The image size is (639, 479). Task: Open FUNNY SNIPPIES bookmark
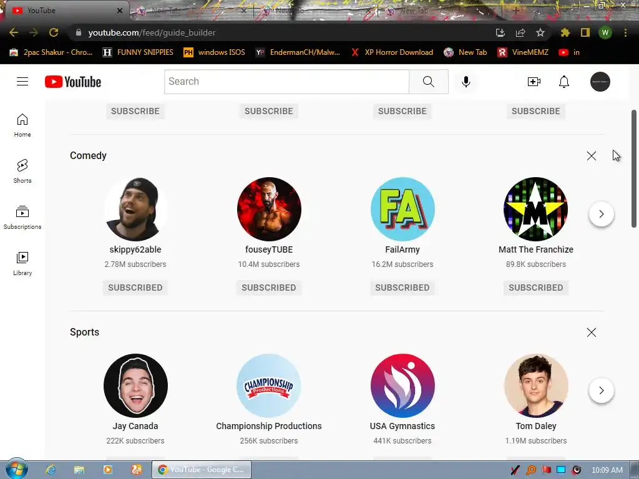pyautogui.click(x=138, y=52)
